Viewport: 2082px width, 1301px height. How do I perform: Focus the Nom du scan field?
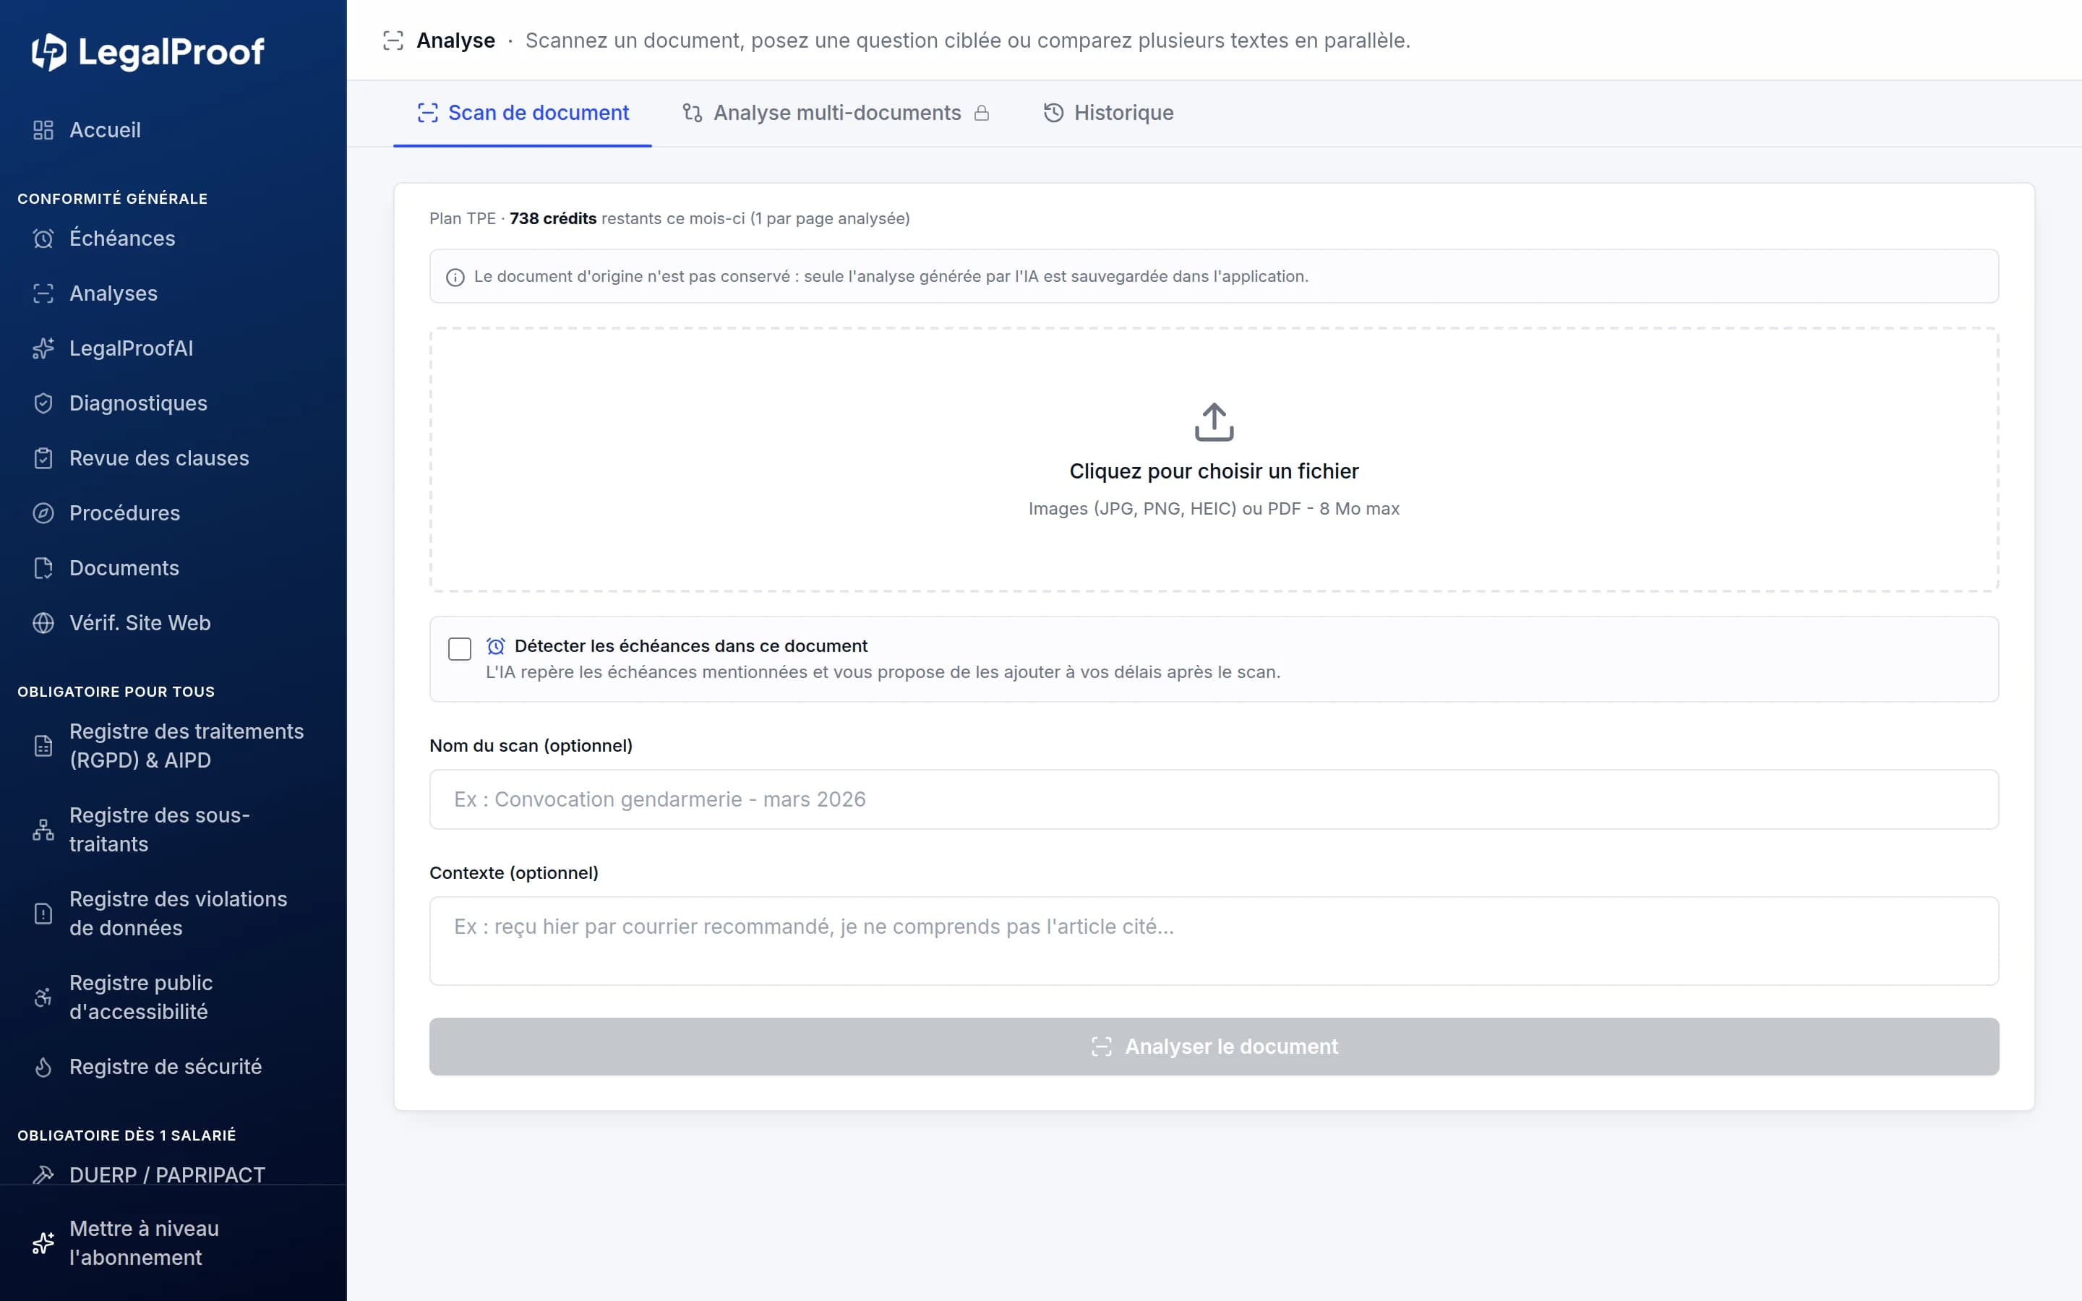coord(1214,799)
